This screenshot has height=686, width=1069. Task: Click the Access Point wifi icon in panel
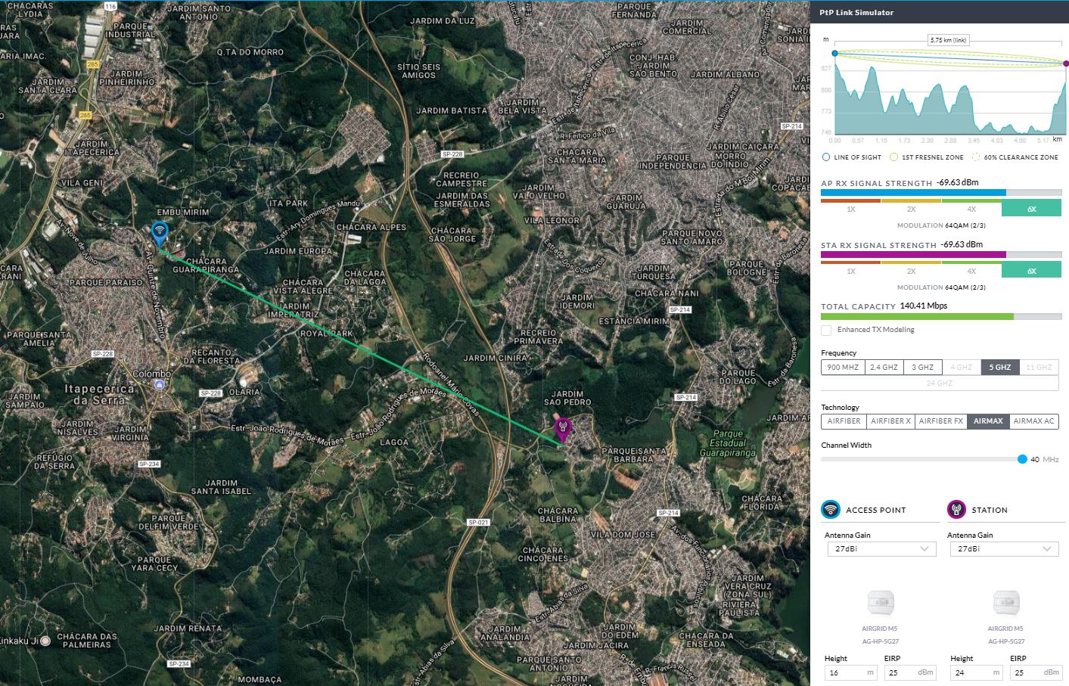pyautogui.click(x=831, y=509)
